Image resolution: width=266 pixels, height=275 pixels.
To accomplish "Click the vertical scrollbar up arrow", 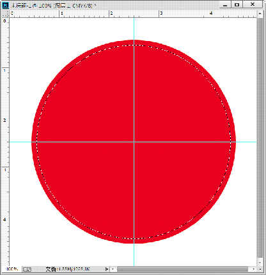I will (260, 13).
